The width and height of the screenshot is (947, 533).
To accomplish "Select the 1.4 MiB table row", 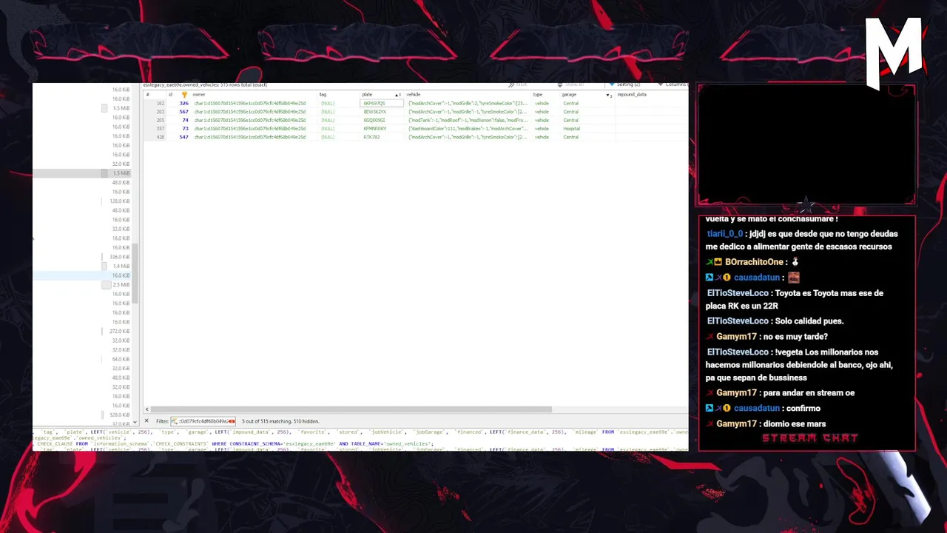I will (x=81, y=266).
